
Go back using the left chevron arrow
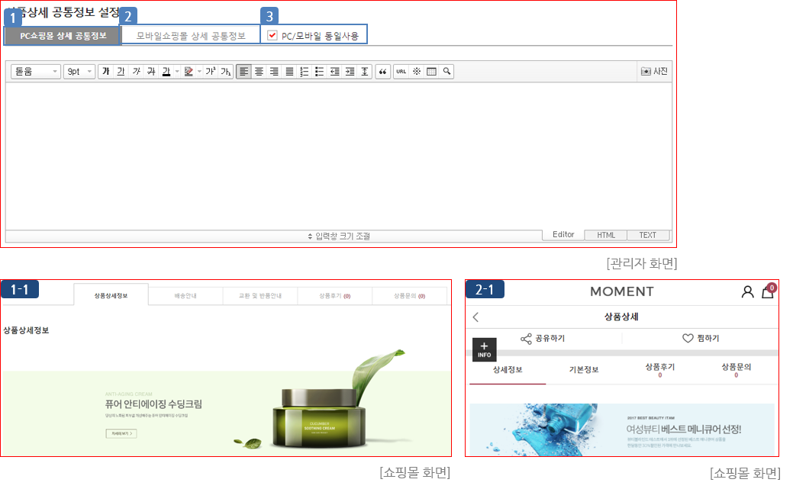pyautogui.click(x=475, y=317)
